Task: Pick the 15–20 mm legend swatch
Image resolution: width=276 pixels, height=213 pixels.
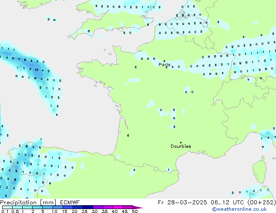Action: click(x=67, y=207)
